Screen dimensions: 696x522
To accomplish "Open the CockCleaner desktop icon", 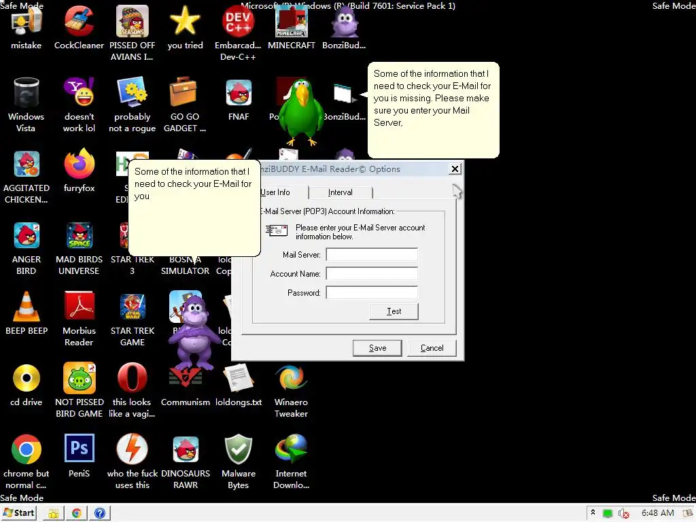I will 79,22.
